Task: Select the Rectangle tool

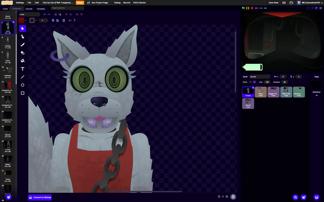Action: tap(23, 93)
